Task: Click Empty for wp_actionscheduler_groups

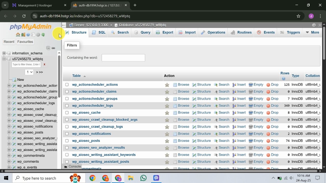Action: click(x=256, y=99)
